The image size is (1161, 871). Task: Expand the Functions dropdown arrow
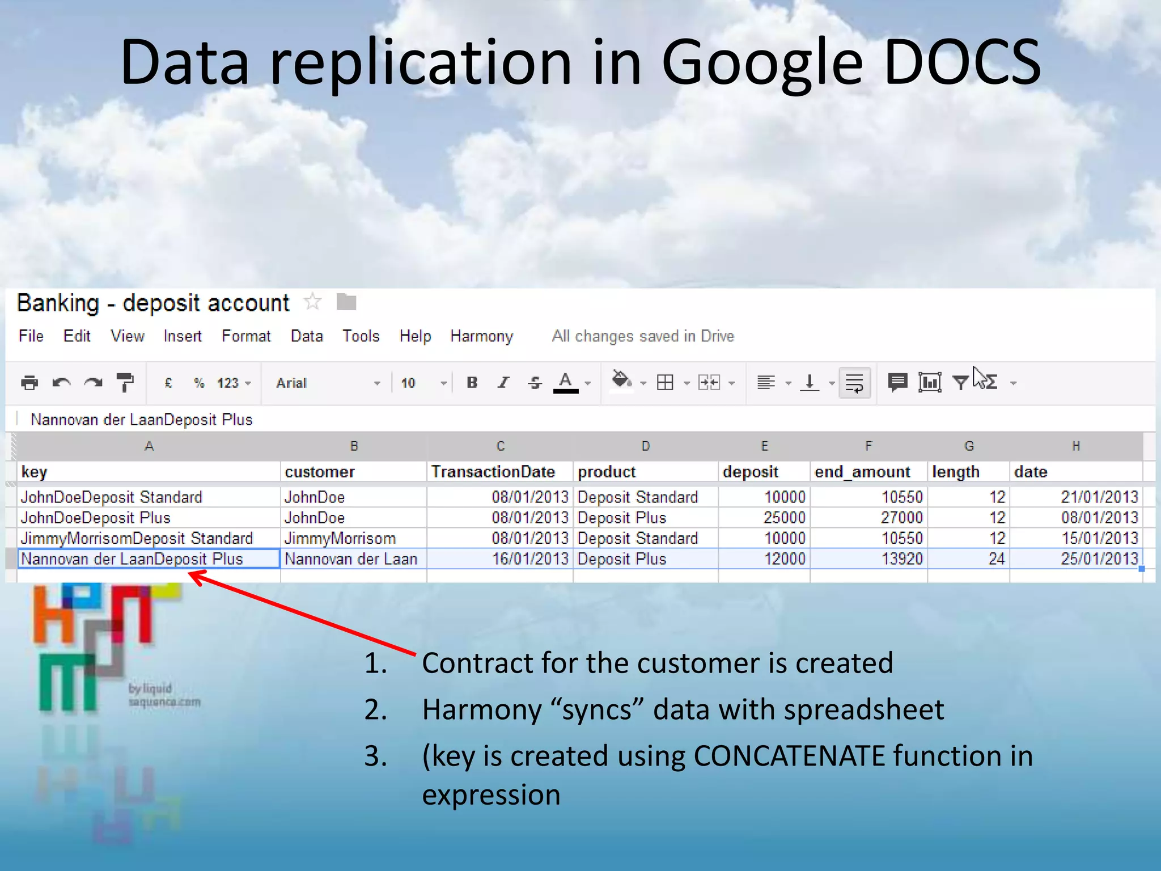point(1014,383)
